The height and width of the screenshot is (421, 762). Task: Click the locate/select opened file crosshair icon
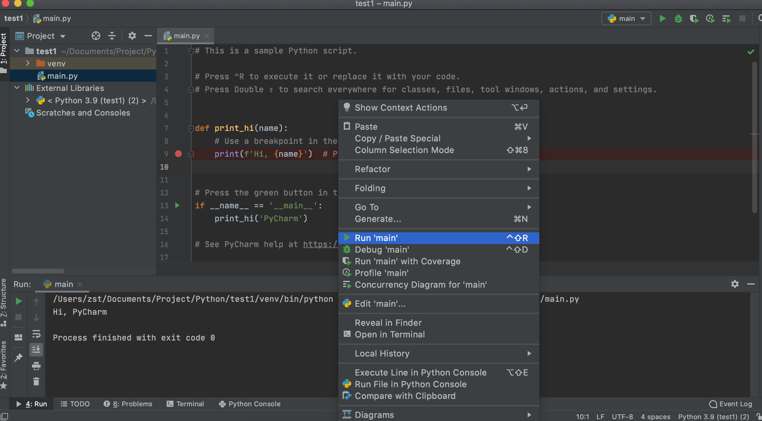[96, 36]
